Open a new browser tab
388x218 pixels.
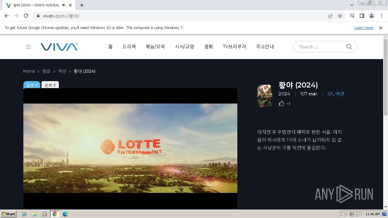coord(82,5)
